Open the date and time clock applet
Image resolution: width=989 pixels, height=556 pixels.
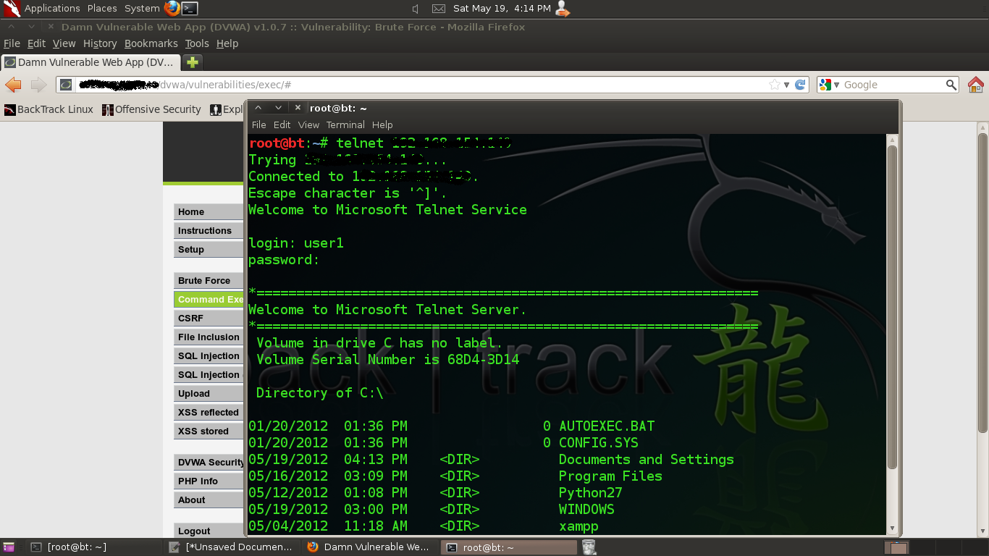coord(502,9)
